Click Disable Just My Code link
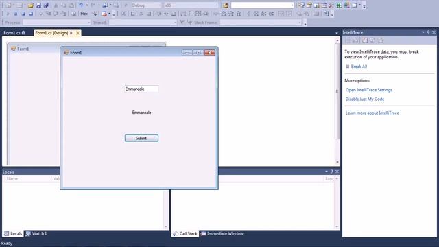This screenshot has width=439, height=247. click(x=365, y=99)
